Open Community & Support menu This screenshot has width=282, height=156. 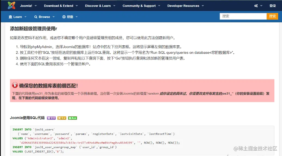[139, 6]
